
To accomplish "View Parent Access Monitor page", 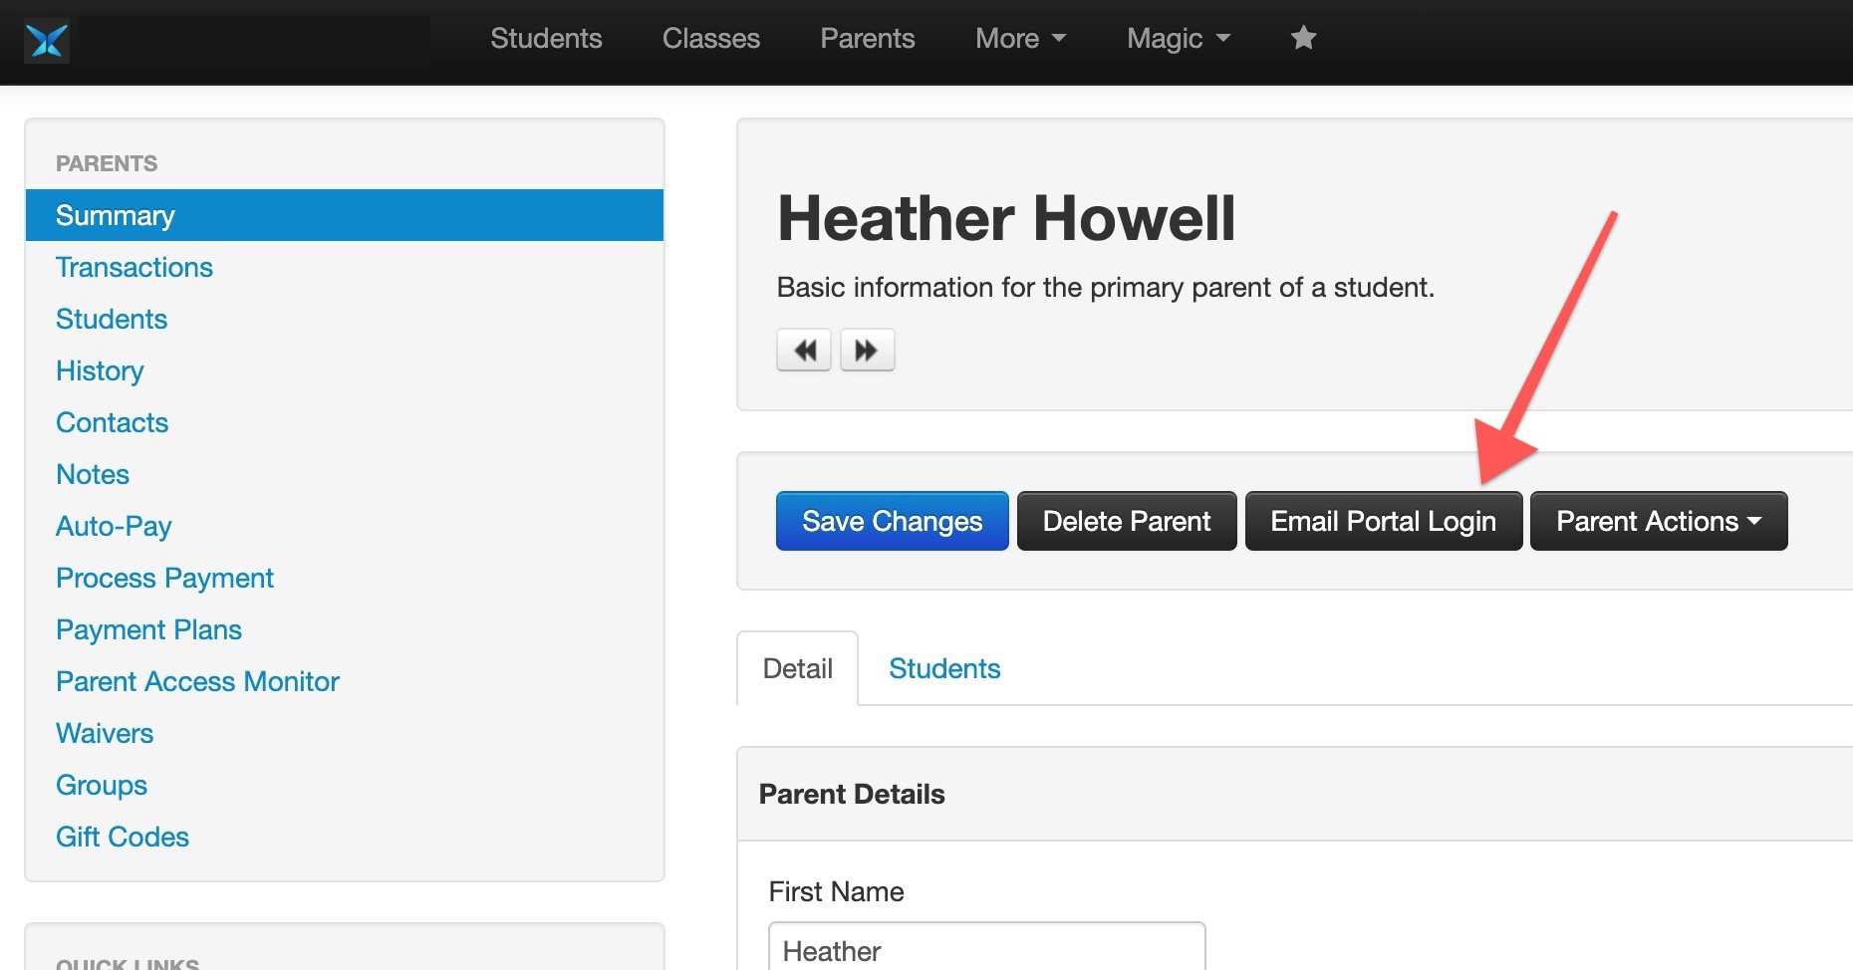I will click(x=197, y=681).
